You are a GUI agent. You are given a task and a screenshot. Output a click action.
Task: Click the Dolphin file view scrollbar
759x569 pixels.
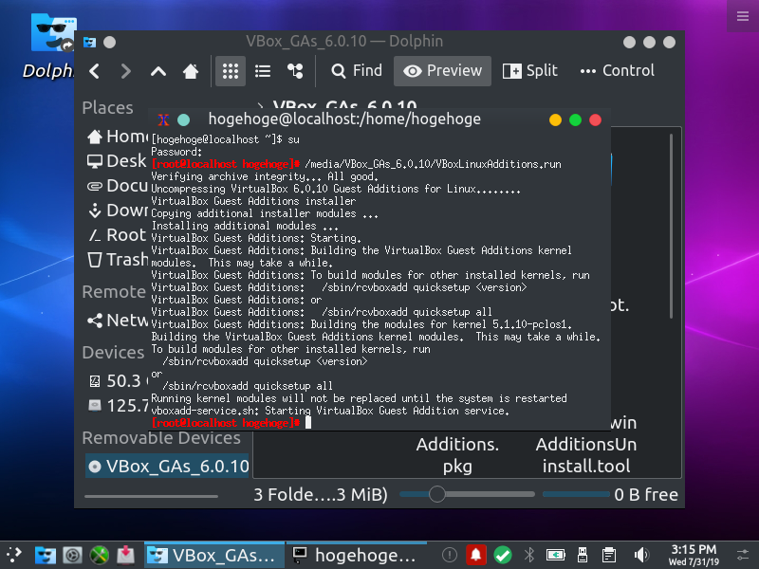671,227
